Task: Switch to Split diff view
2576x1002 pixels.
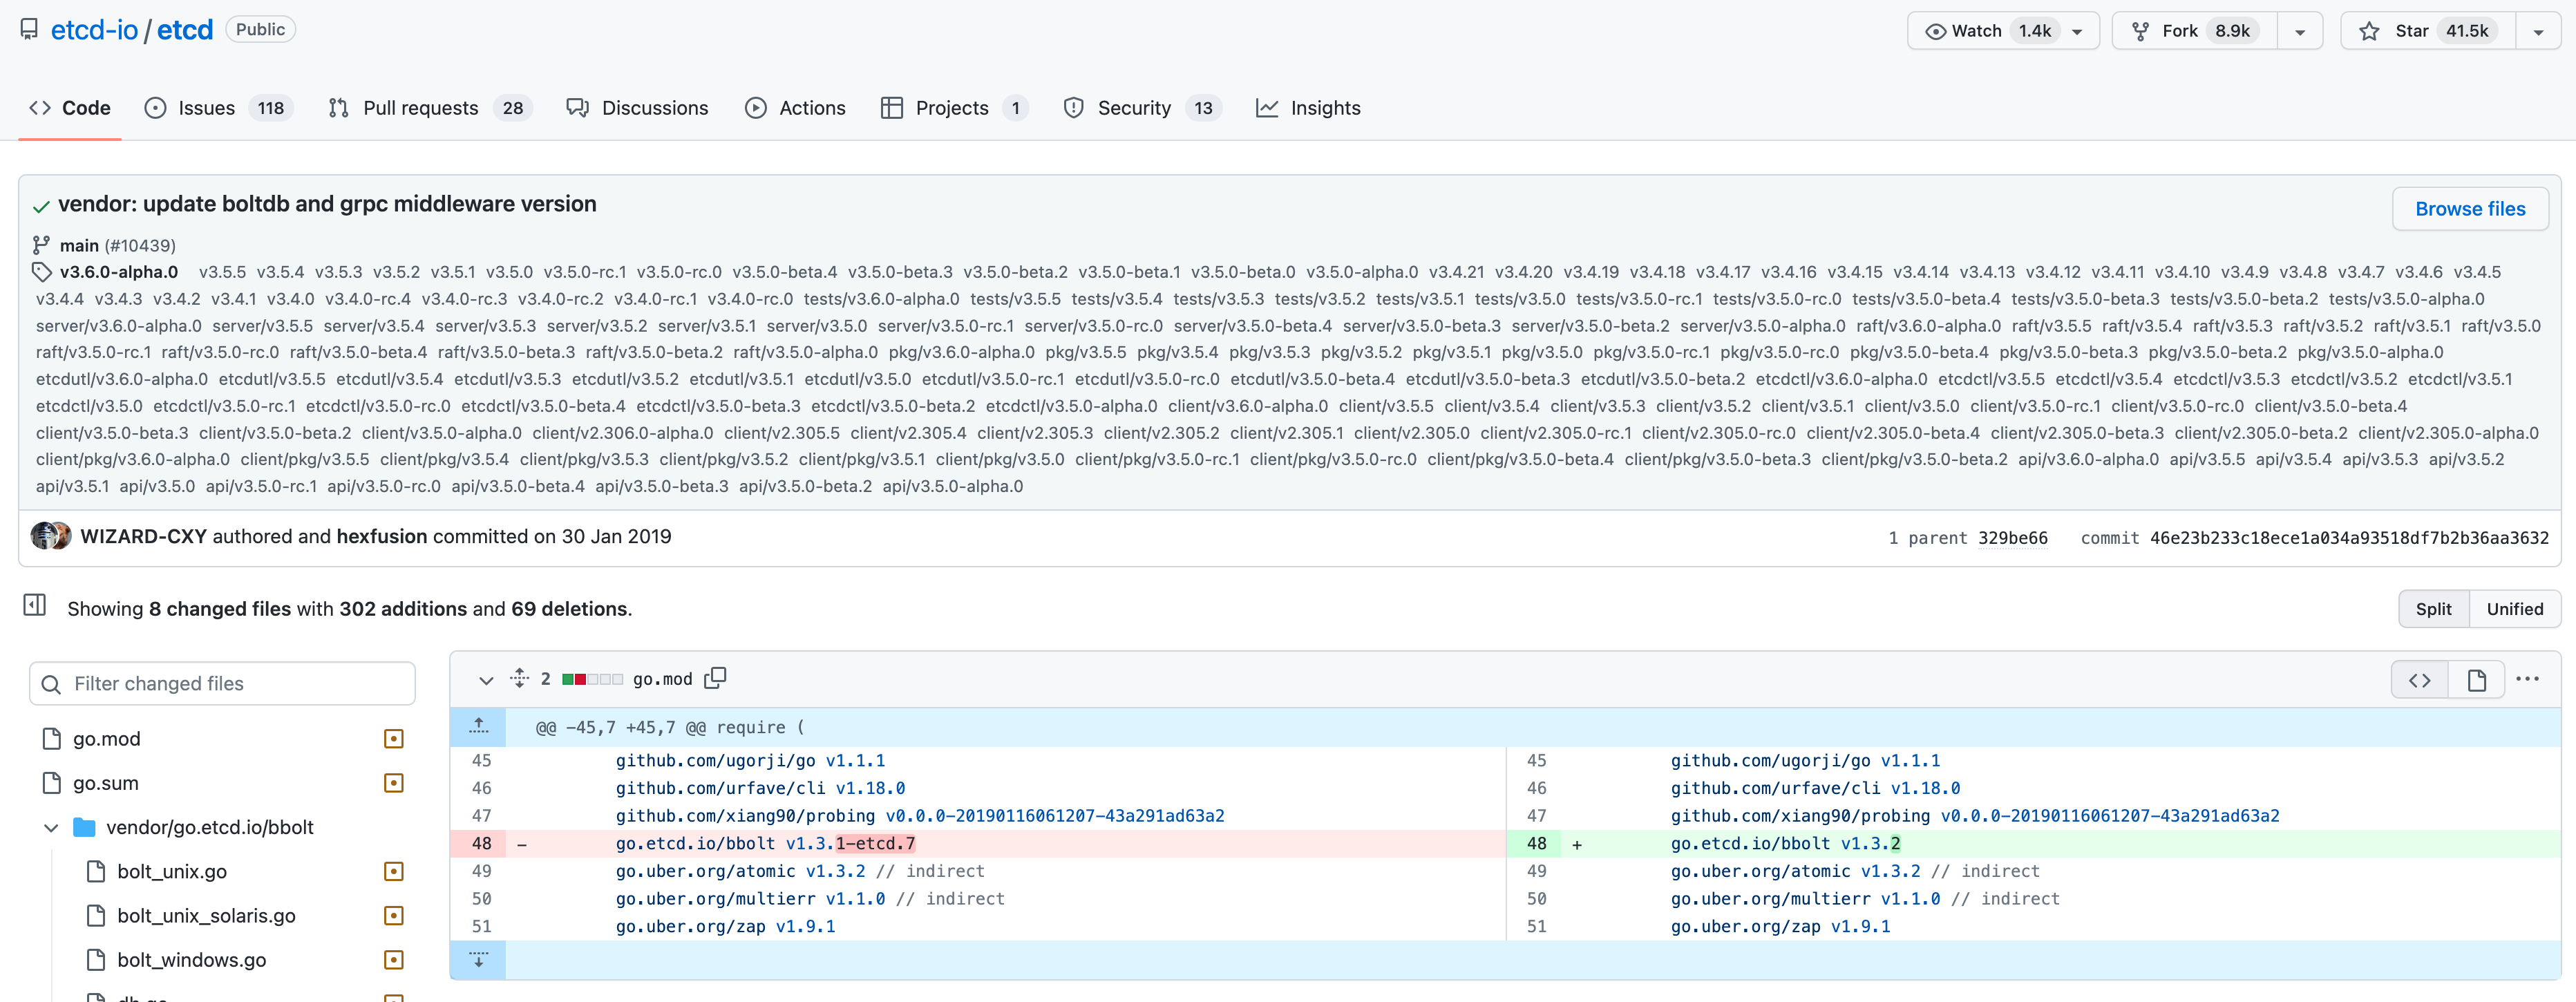Action: click(x=2433, y=609)
